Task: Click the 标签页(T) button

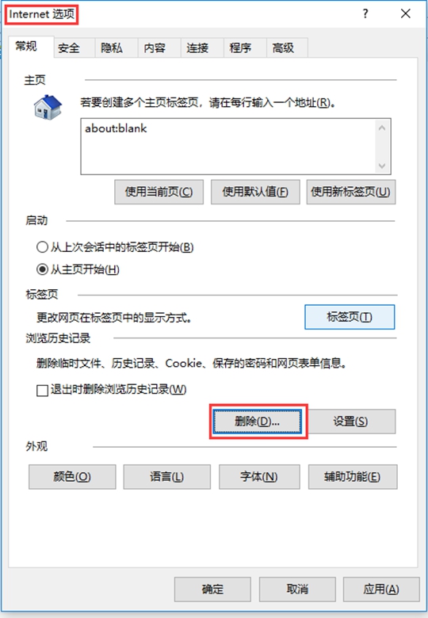Action: tap(350, 317)
